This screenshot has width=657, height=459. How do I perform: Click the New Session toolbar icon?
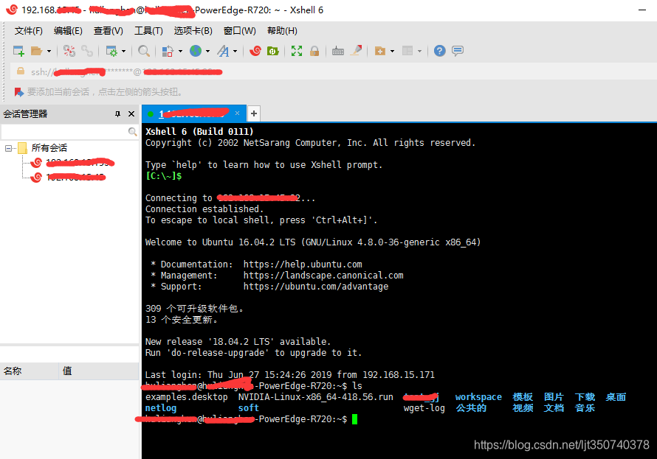pos(19,51)
